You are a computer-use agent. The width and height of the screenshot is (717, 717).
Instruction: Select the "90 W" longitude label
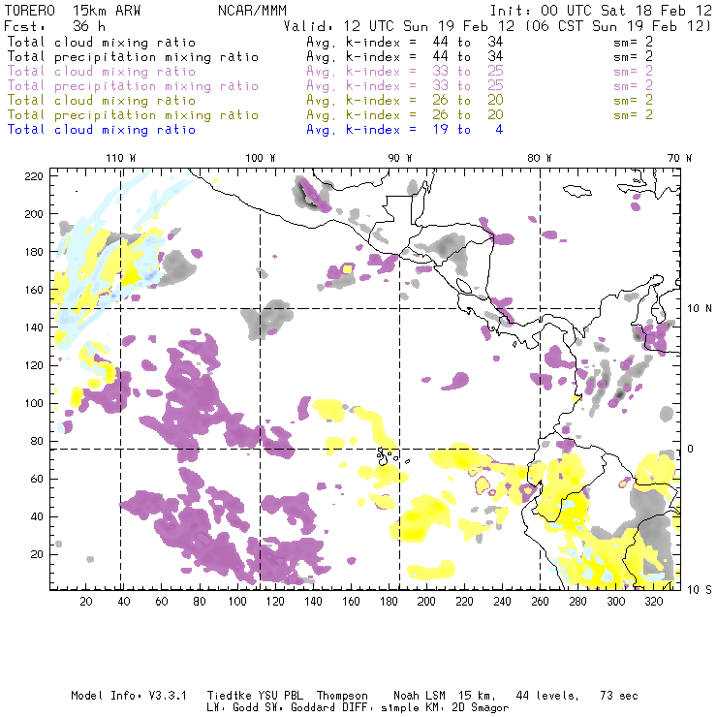click(400, 158)
